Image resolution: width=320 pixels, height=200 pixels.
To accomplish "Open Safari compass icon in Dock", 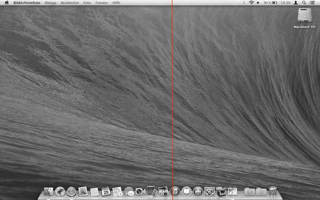I will click(x=72, y=192).
